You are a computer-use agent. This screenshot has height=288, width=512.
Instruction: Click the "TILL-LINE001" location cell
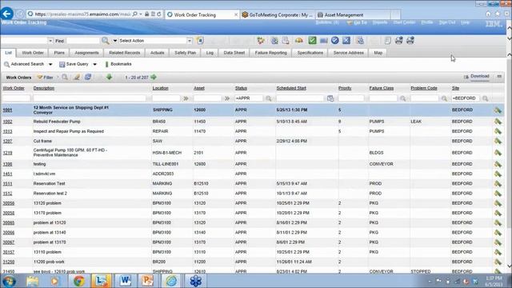pyautogui.click(x=166, y=164)
